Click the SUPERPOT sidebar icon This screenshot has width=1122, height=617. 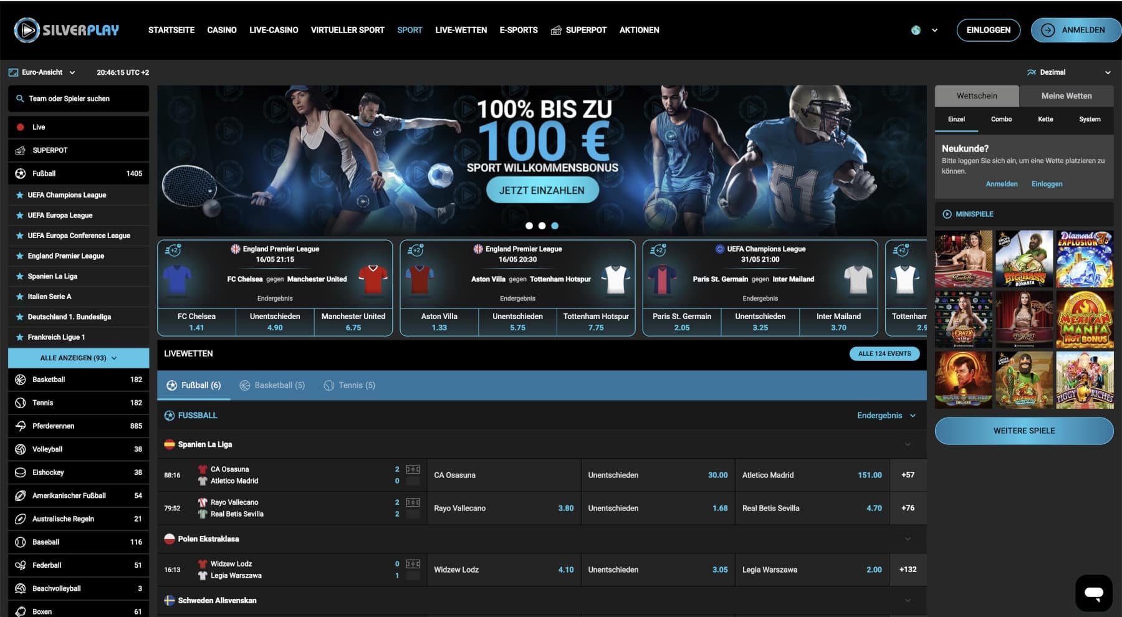21,150
